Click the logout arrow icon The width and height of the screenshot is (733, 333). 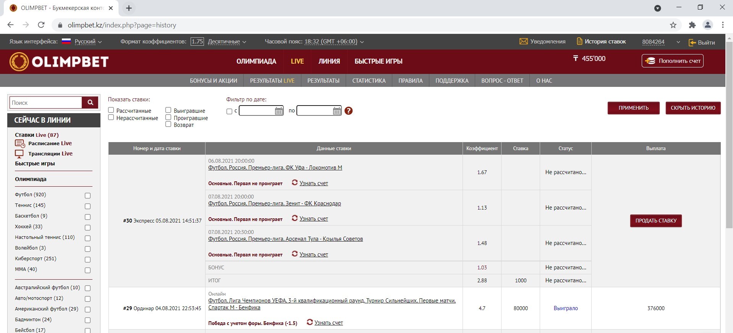click(x=692, y=42)
